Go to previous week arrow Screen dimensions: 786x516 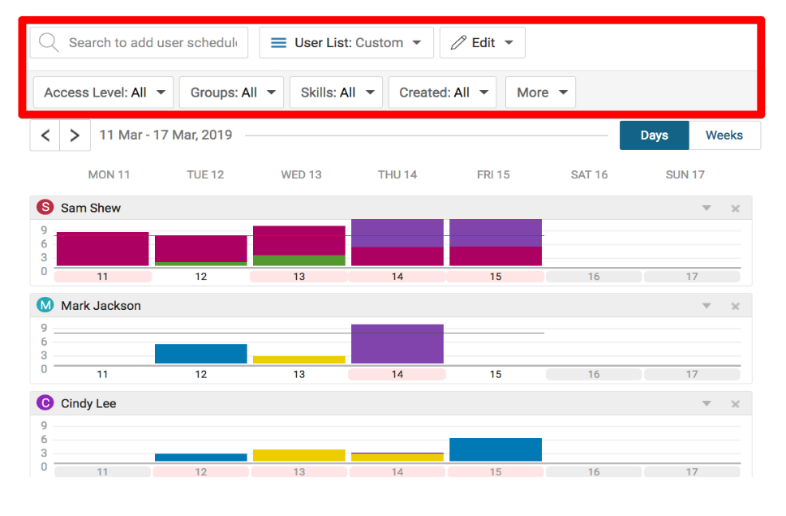pyautogui.click(x=45, y=135)
